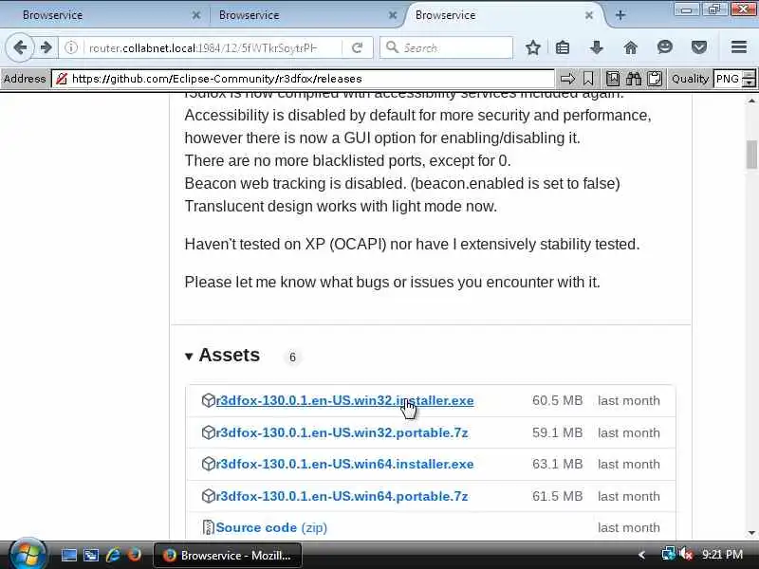759x569 pixels.
Task: Click the scrollbar up arrow
Action: [751, 101]
